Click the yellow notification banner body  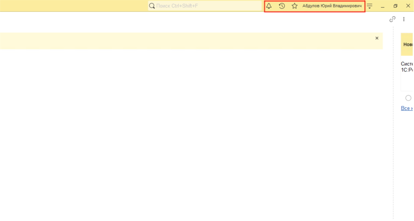(x=184, y=41)
